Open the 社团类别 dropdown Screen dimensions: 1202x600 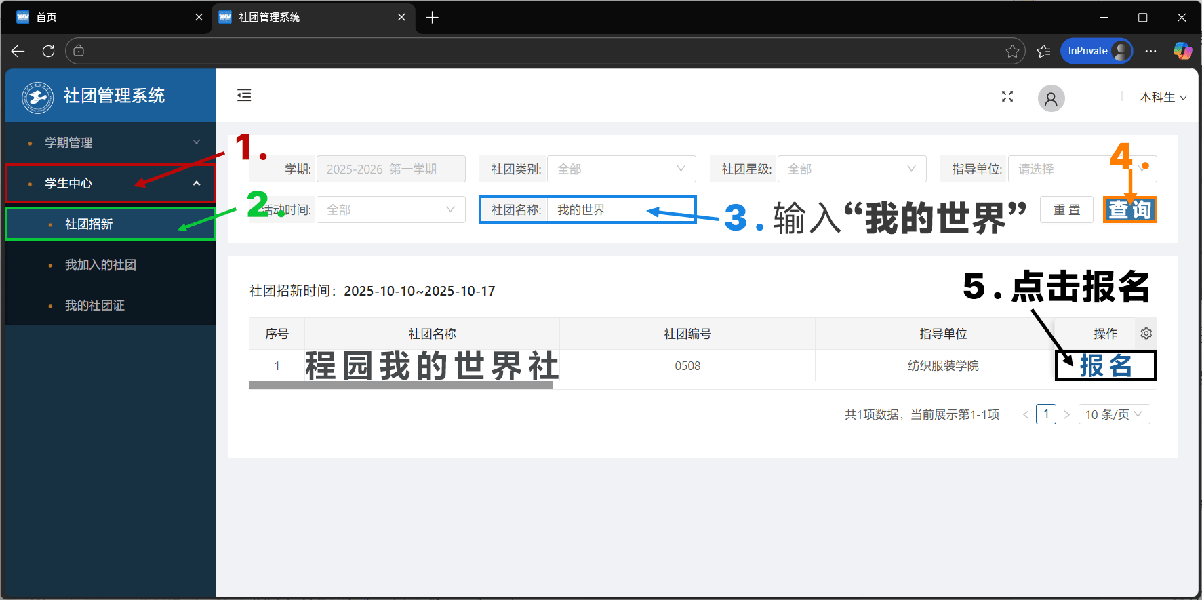click(620, 169)
